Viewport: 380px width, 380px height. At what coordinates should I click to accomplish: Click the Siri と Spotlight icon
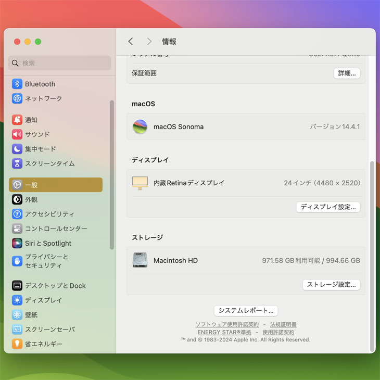tap(17, 243)
